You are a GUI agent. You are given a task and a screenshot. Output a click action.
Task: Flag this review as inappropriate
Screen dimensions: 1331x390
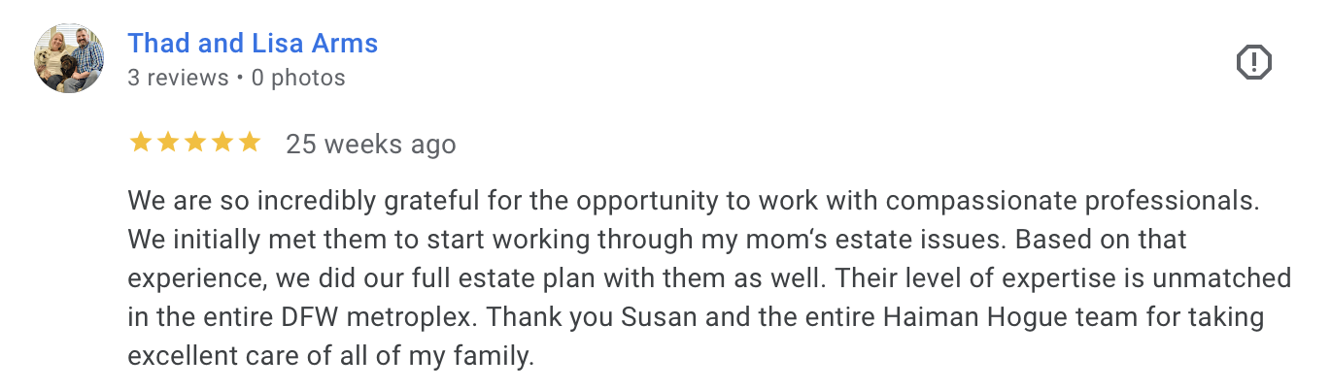tap(1253, 63)
